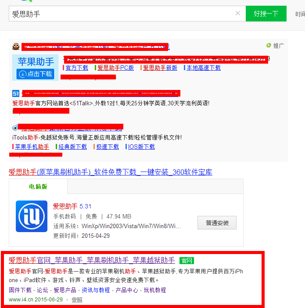Click the owl icon beside the first ad
This screenshot has width=305, height=308.
(16, 47)
